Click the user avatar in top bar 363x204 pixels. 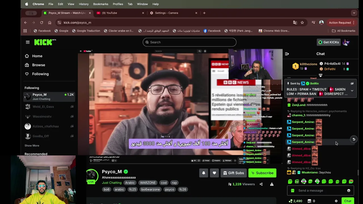[x=346, y=42]
